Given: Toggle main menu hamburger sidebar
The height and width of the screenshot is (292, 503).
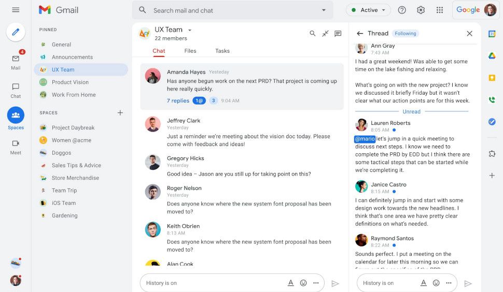Looking at the screenshot, I should tap(16, 10).
